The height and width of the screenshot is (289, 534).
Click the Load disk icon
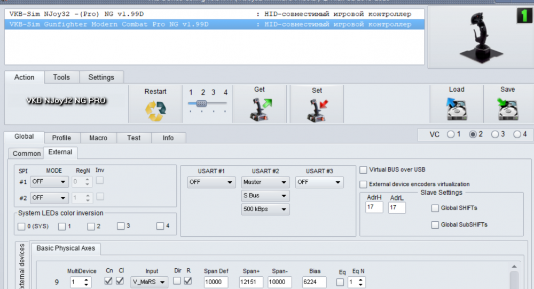(x=457, y=109)
